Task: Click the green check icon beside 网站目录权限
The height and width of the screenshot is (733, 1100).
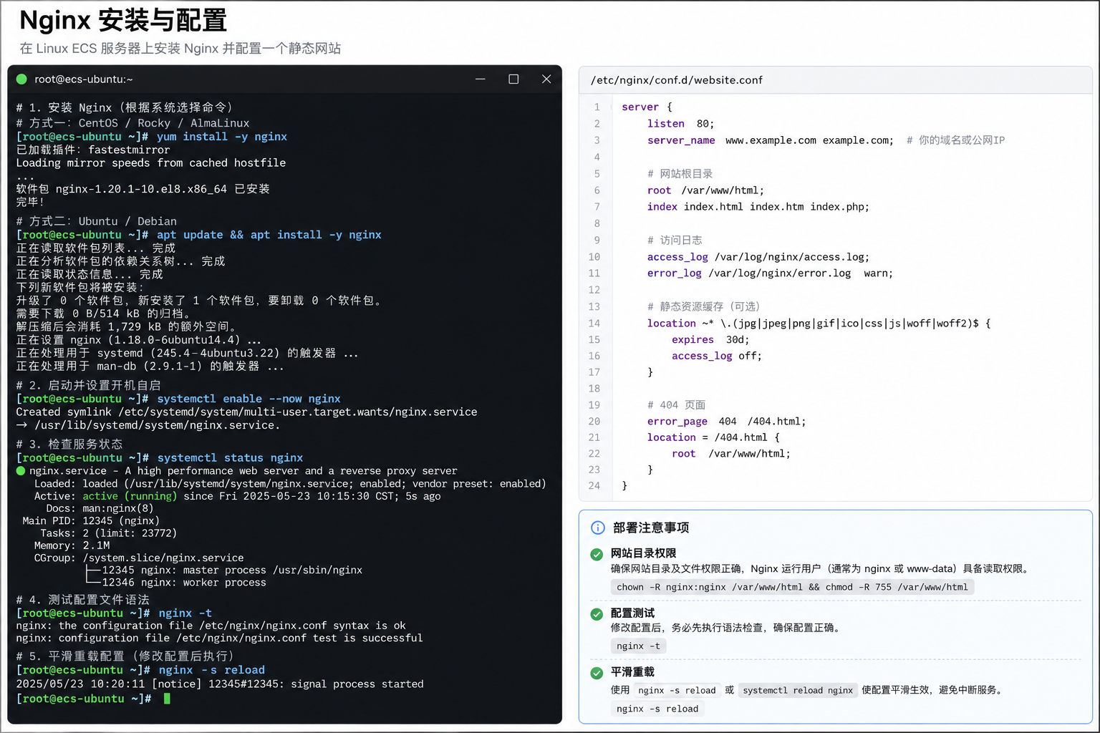Action: pyautogui.click(x=597, y=554)
